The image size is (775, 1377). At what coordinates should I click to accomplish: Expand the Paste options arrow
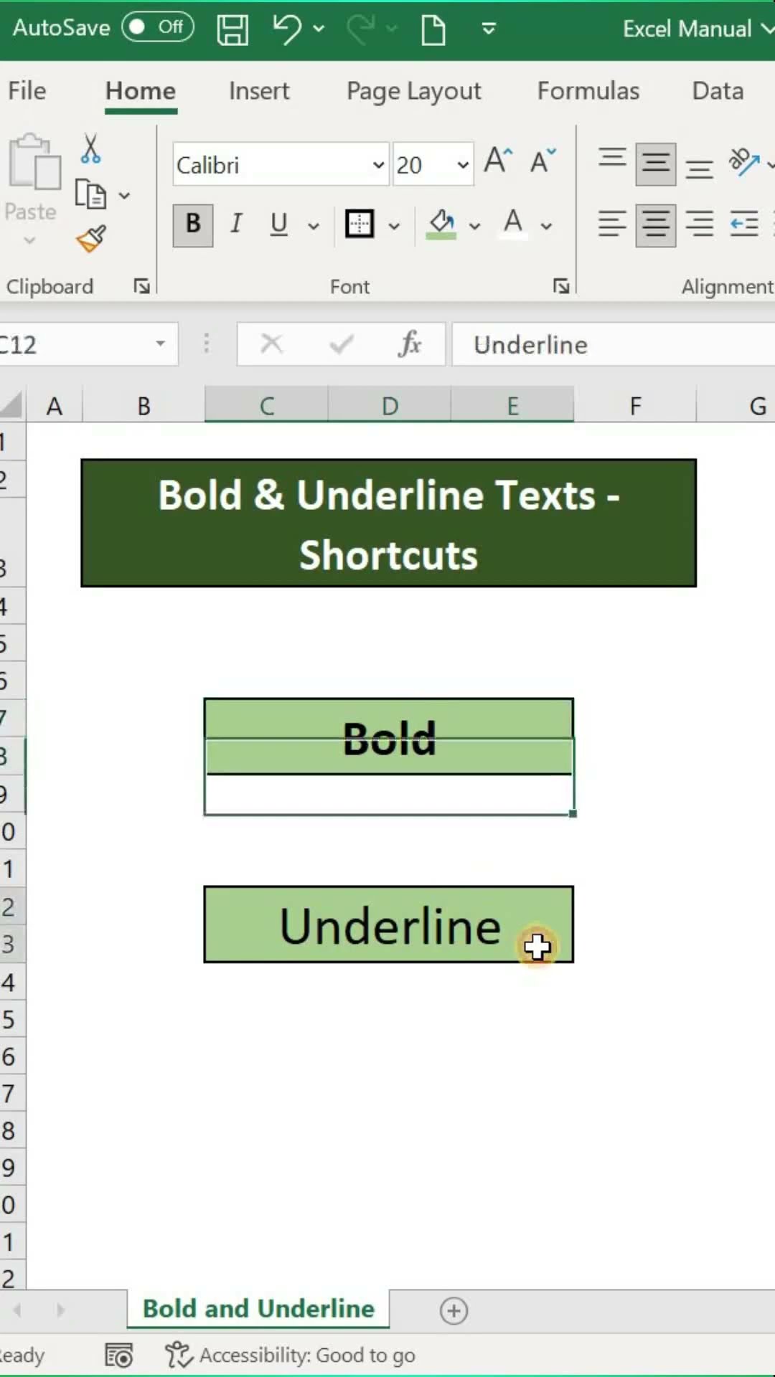(x=29, y=240)
